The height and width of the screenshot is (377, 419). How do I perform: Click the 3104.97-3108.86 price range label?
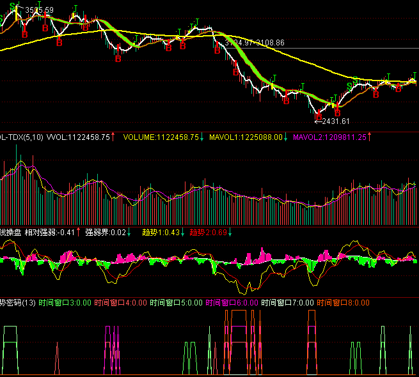tap(255, 43)
